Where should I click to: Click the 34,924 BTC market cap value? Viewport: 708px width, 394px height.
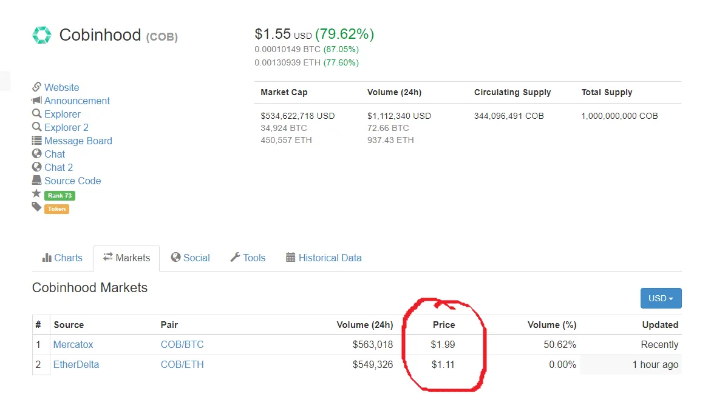284,128
